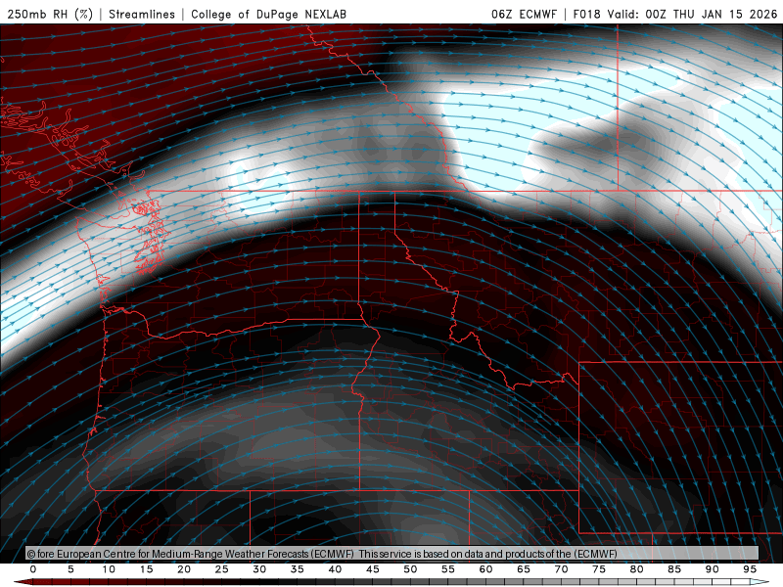Click the "45" value on the color scale
The width and height of the screenshot is (783, 587).
coord(373,569)
